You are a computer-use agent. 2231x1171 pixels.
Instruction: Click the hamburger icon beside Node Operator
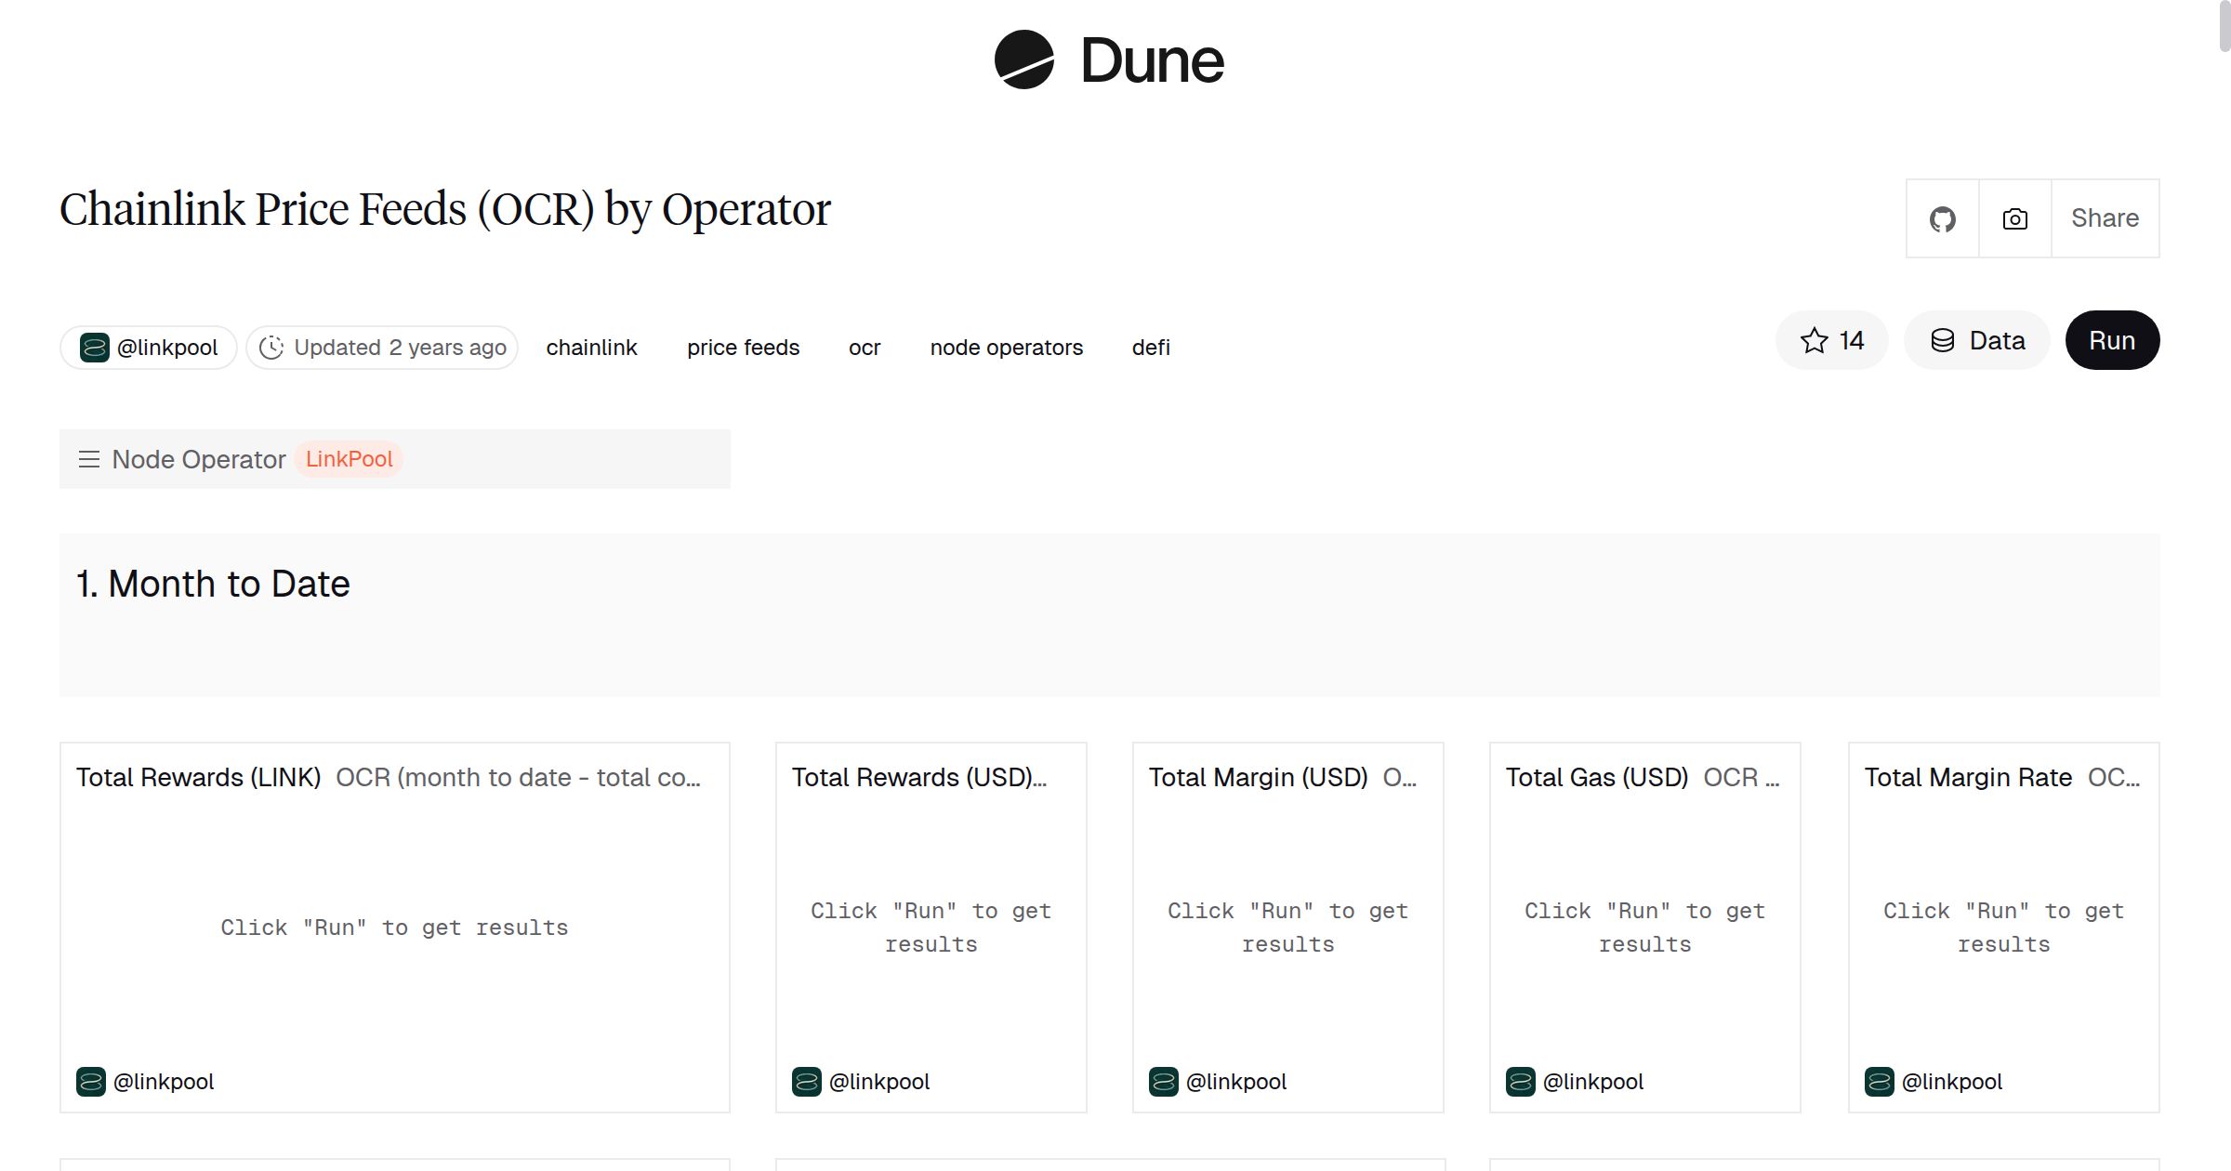(x=88, y=459)
